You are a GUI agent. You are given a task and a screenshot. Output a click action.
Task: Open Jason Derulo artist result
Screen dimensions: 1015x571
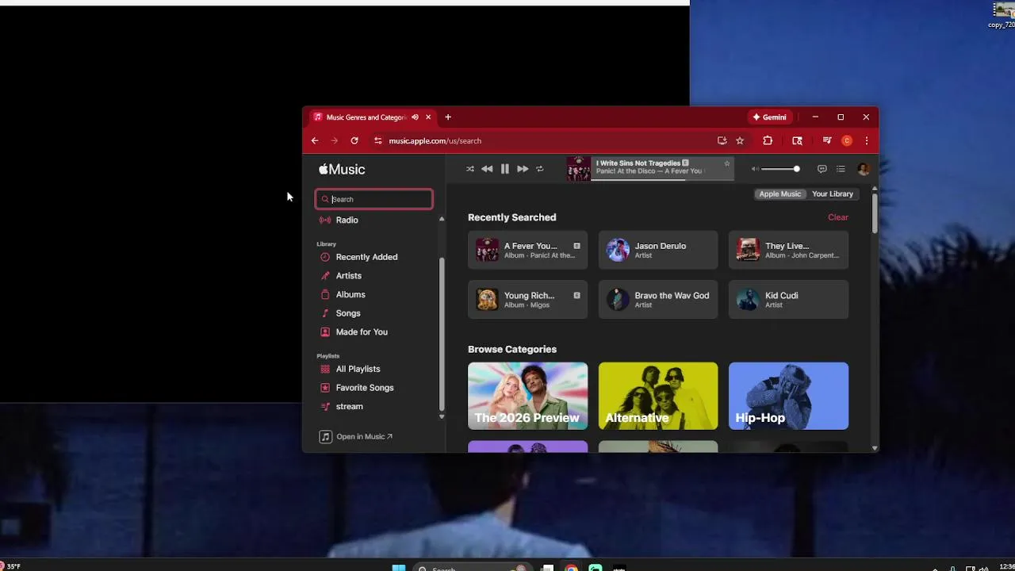click(x=658, y=250)
